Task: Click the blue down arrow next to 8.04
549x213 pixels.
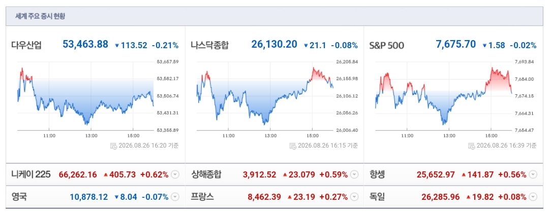Action: (117, 197)
